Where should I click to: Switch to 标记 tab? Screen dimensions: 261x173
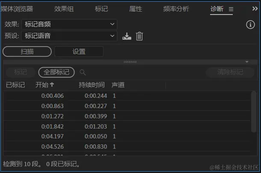[101, 9]
